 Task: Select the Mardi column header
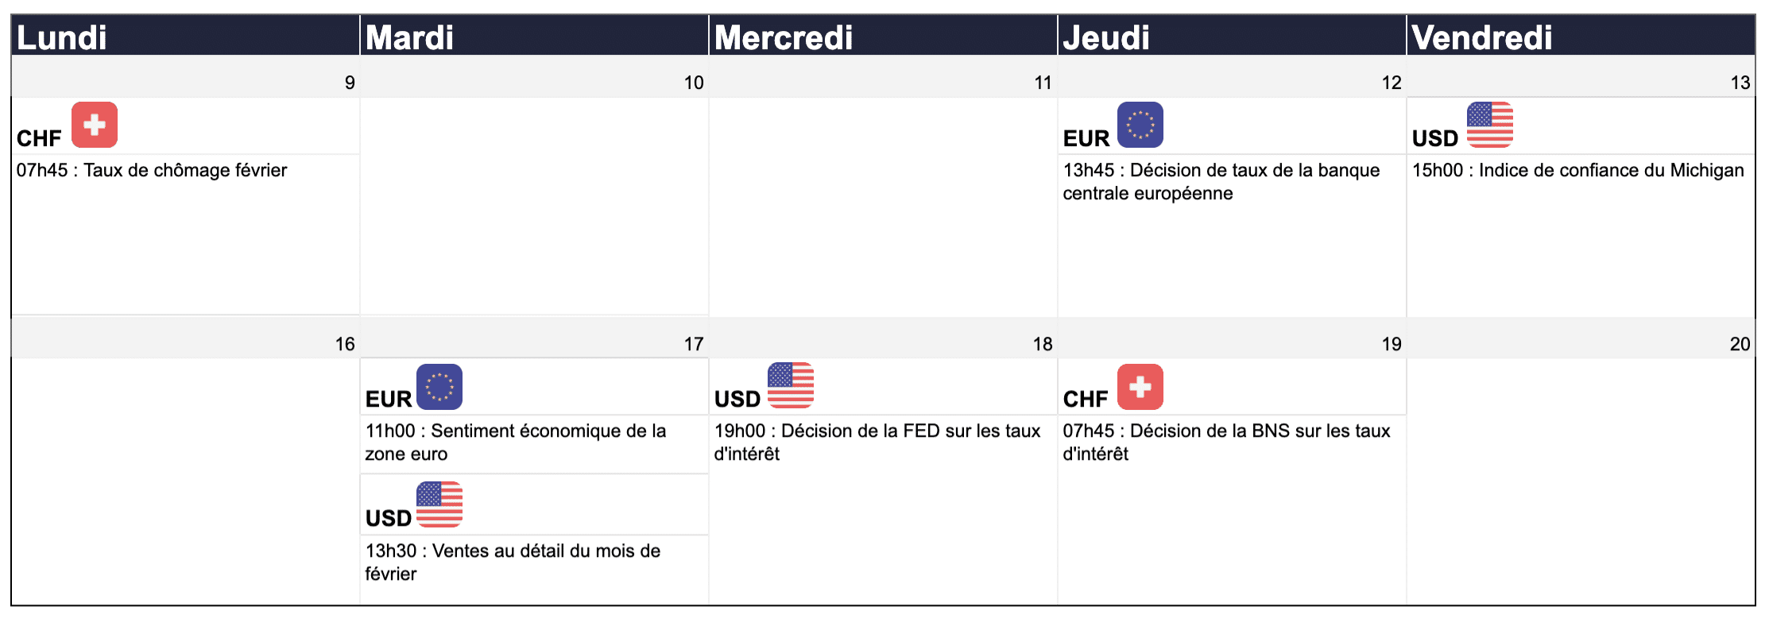(409, 37)
